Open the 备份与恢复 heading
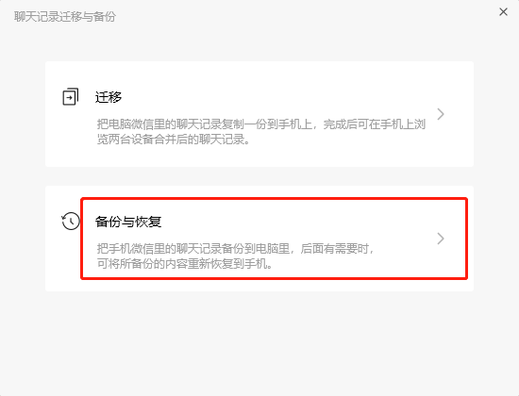Image resolution: width=519 pixels, height=396 pixels. click(x=128, y=222)
